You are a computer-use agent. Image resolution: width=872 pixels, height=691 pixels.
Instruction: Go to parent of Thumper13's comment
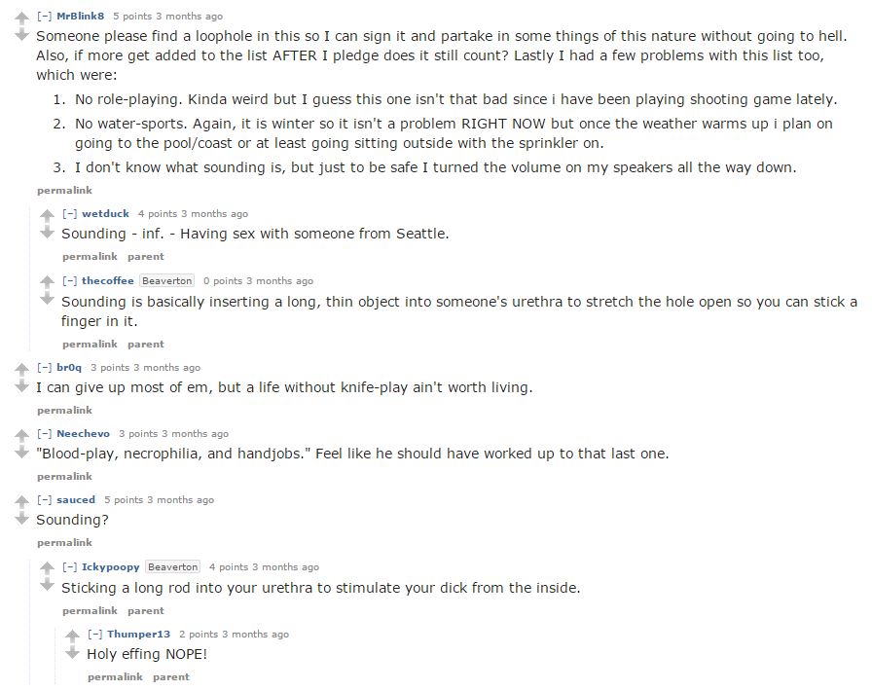(170, 677)
